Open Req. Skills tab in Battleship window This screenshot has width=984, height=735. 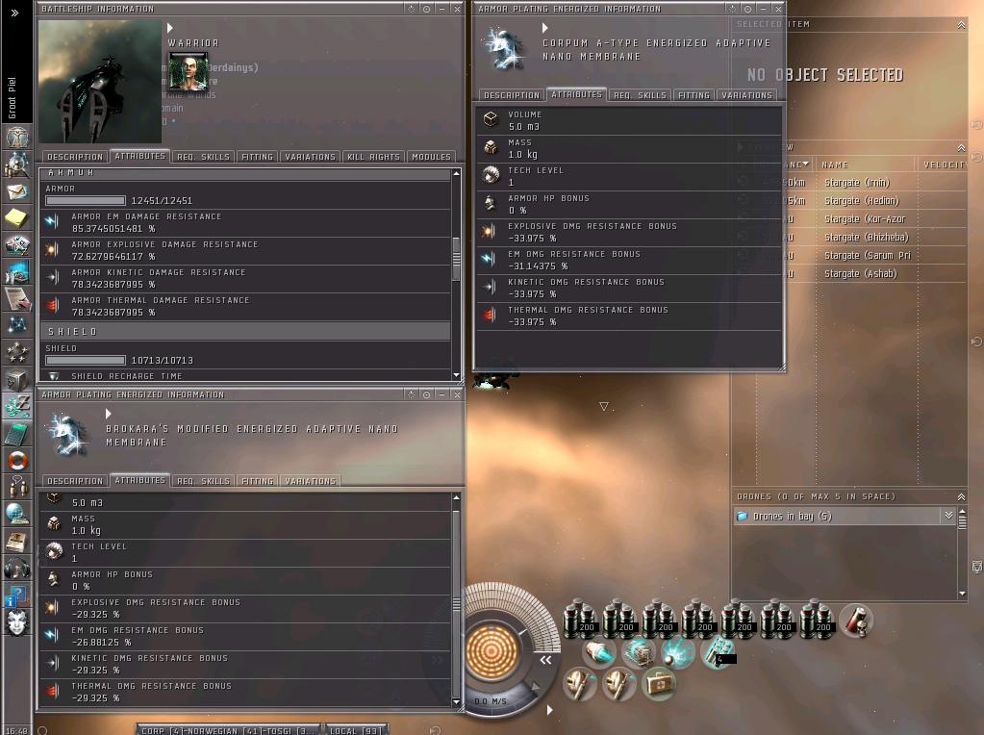(203, 157)
